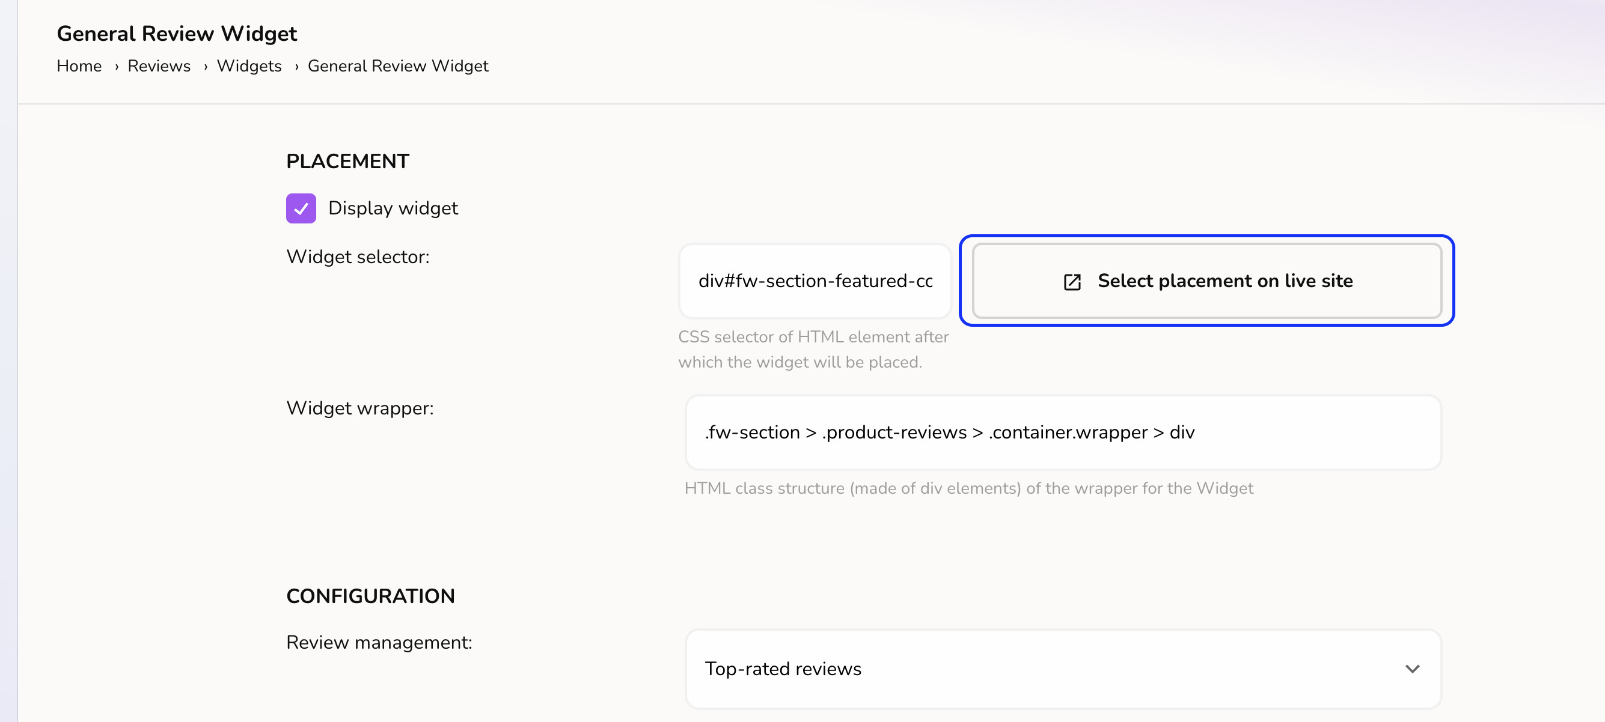Click the Widget wrapper: label
The width and height of the screenshot is (1605, 722).
[x=360, y=408]
